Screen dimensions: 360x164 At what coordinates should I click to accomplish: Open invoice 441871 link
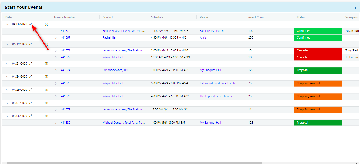pyautogui.click(x=65, y=50)
